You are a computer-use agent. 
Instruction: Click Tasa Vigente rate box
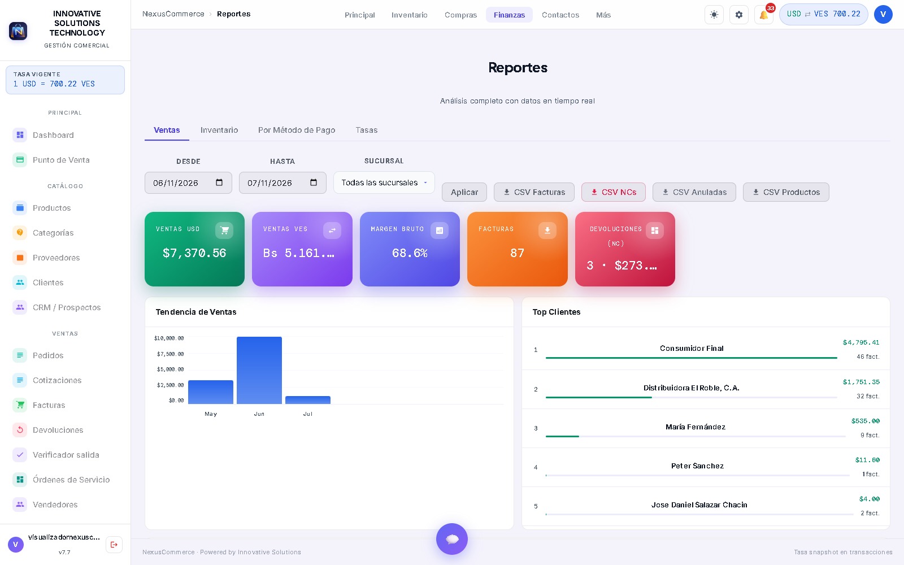pos(65,80)
